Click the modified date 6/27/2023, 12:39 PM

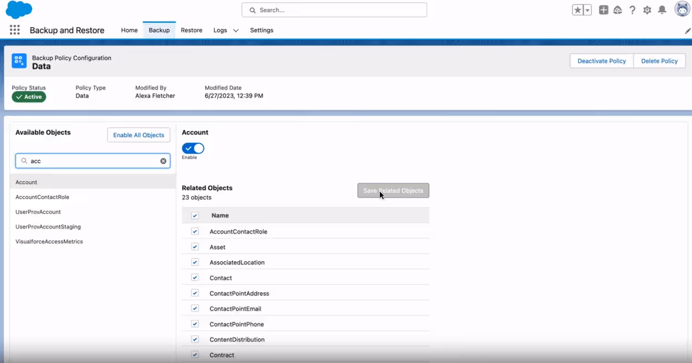(x=234, y=96)
